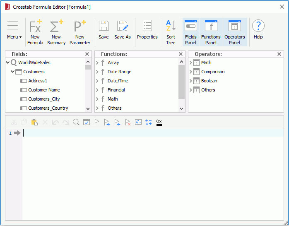
Task: Click Fields list scroll up arrow
Action: pyautogui.click(x=88, y=62)
